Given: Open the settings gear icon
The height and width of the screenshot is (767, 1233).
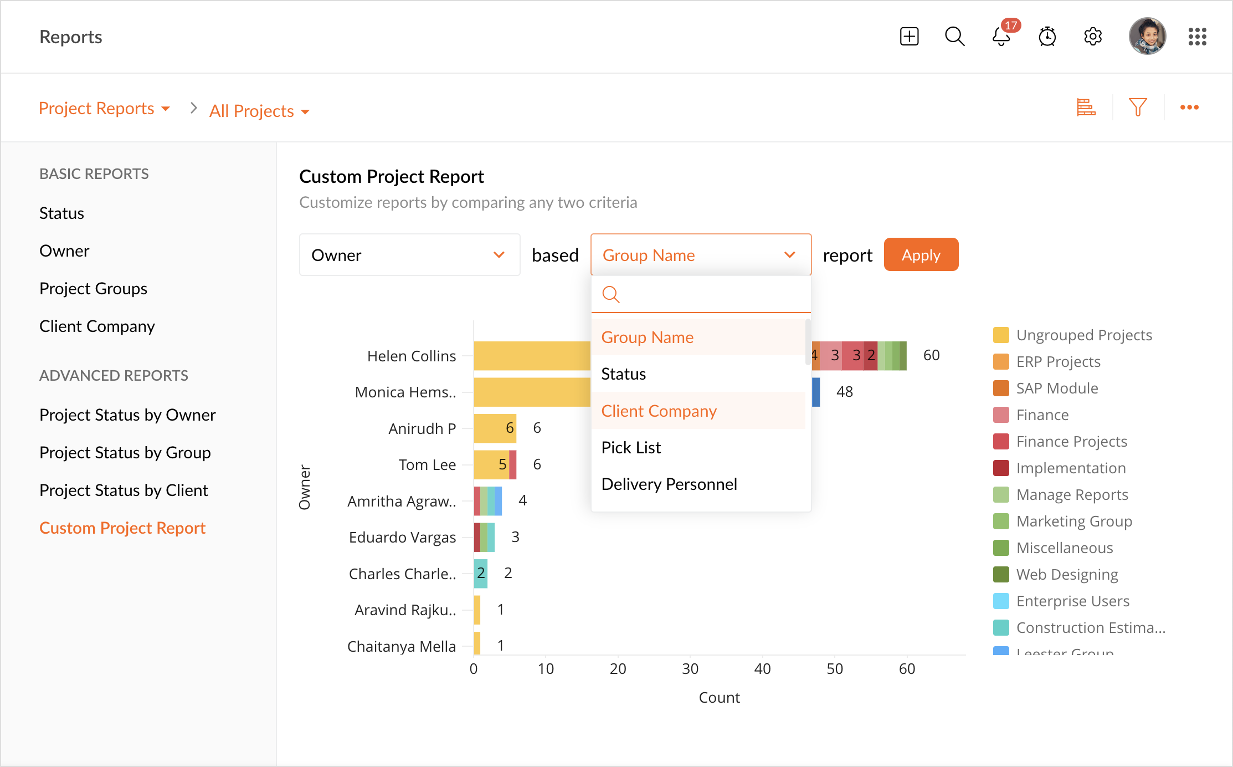Looking at the screenshot, I should point(1093,37).
